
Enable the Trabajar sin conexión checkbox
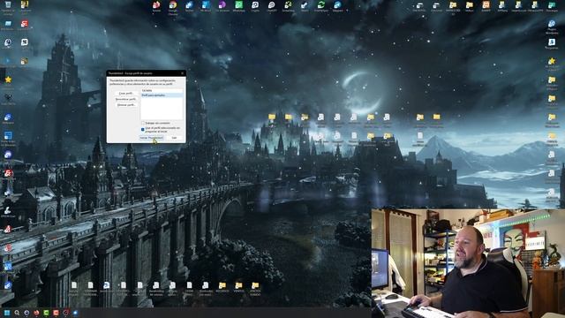point(143,124)
